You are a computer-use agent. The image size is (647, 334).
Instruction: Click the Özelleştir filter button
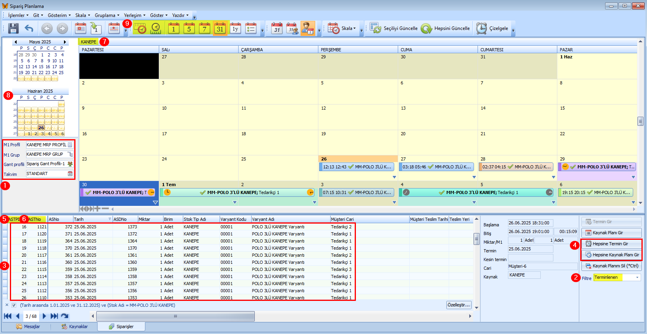point(459,305)
